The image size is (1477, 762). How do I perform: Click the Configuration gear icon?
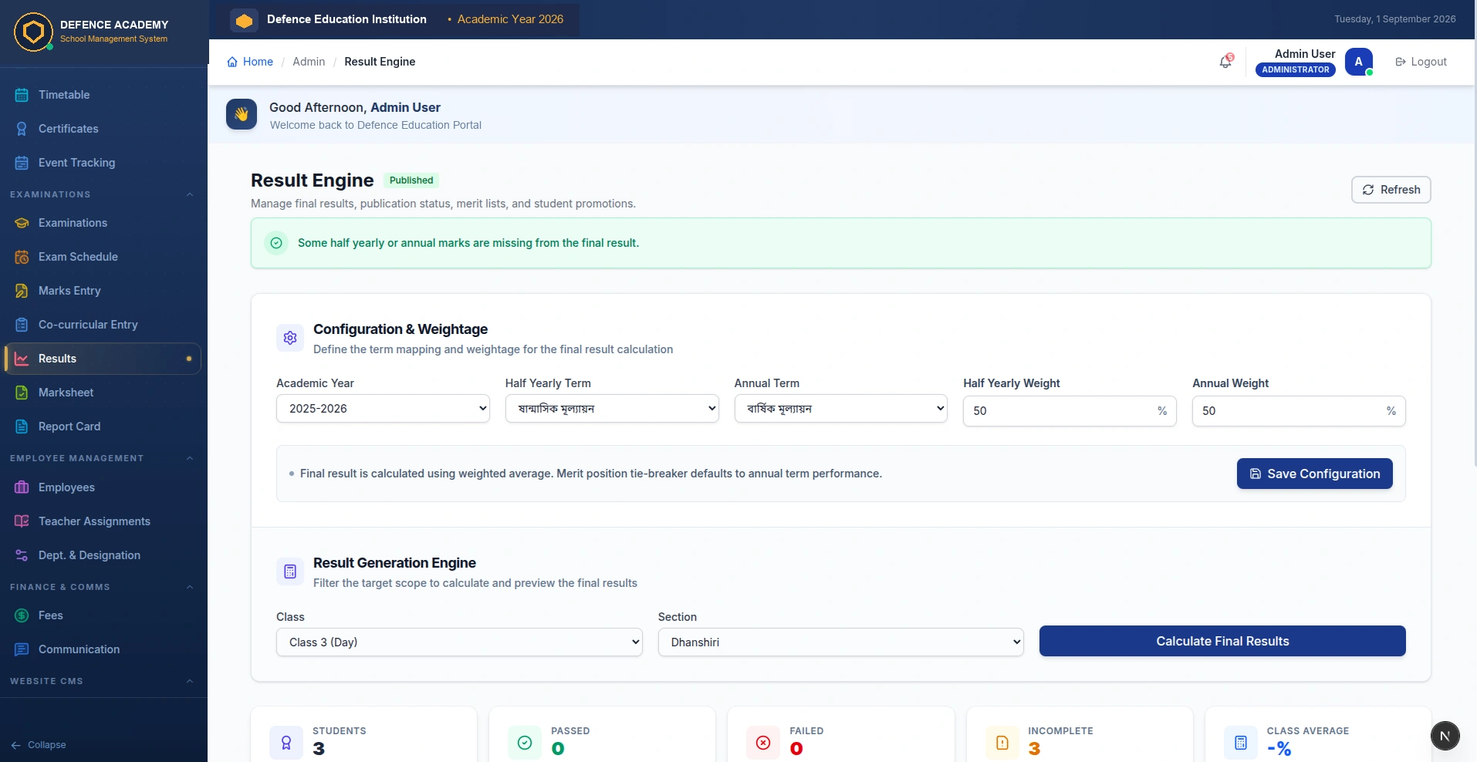pyautogui.click(x=290, y=338)
